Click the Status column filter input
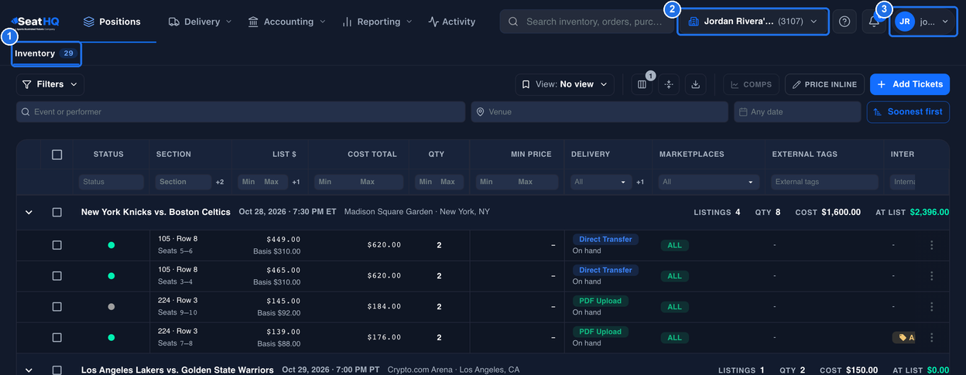The width and height of the screenshot is (966, 375). click(x=111, y=182)
